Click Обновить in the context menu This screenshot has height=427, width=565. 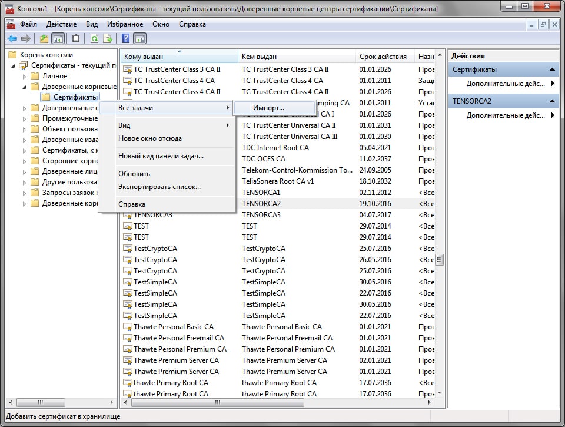(x=134, y=174)
